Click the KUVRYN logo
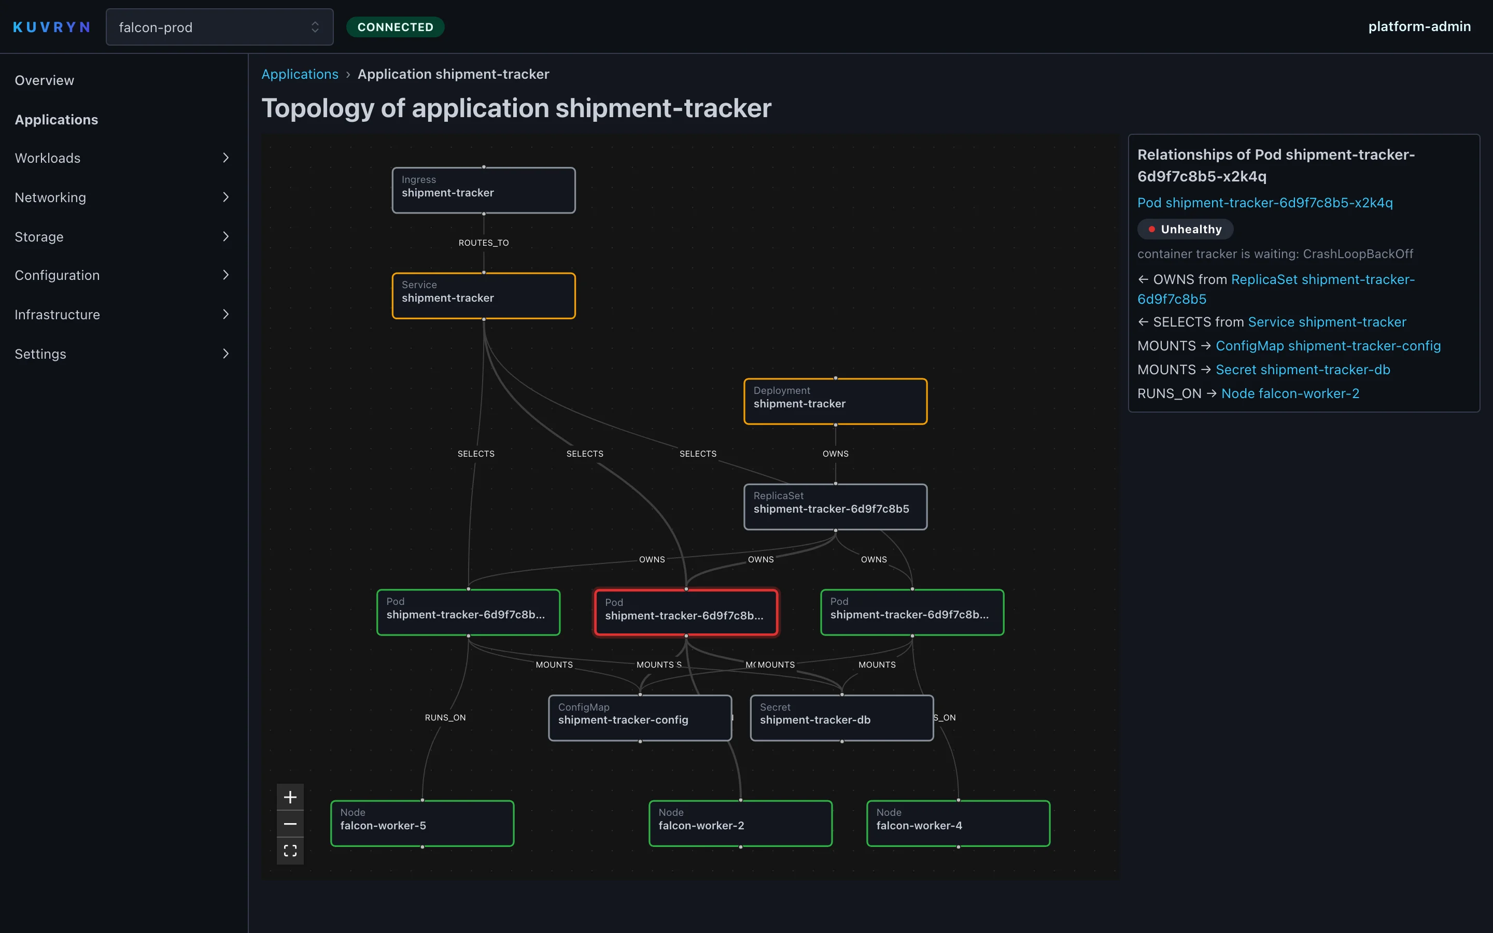 52,27
